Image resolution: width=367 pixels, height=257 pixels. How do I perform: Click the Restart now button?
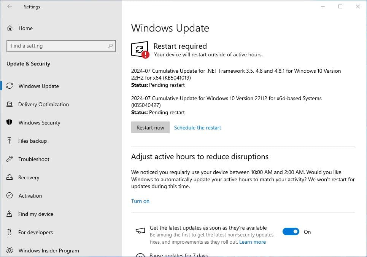coord(150,128)
